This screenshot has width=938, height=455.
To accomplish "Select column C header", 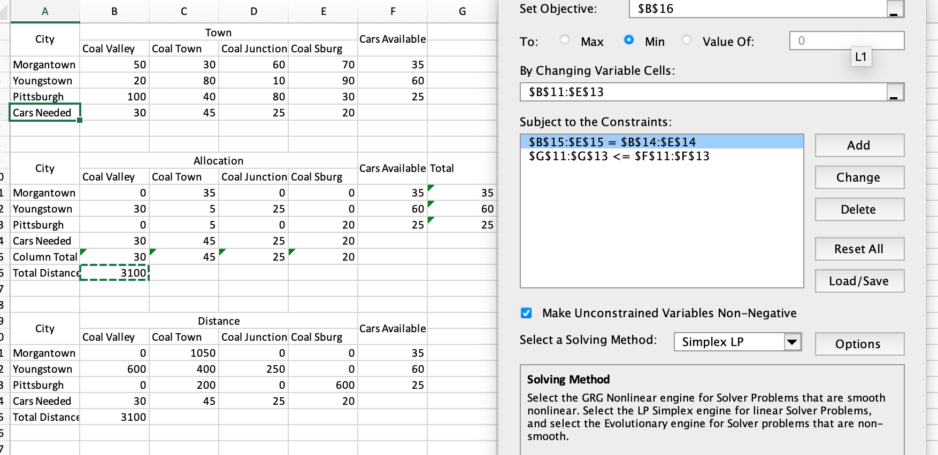I will point(184,11).
